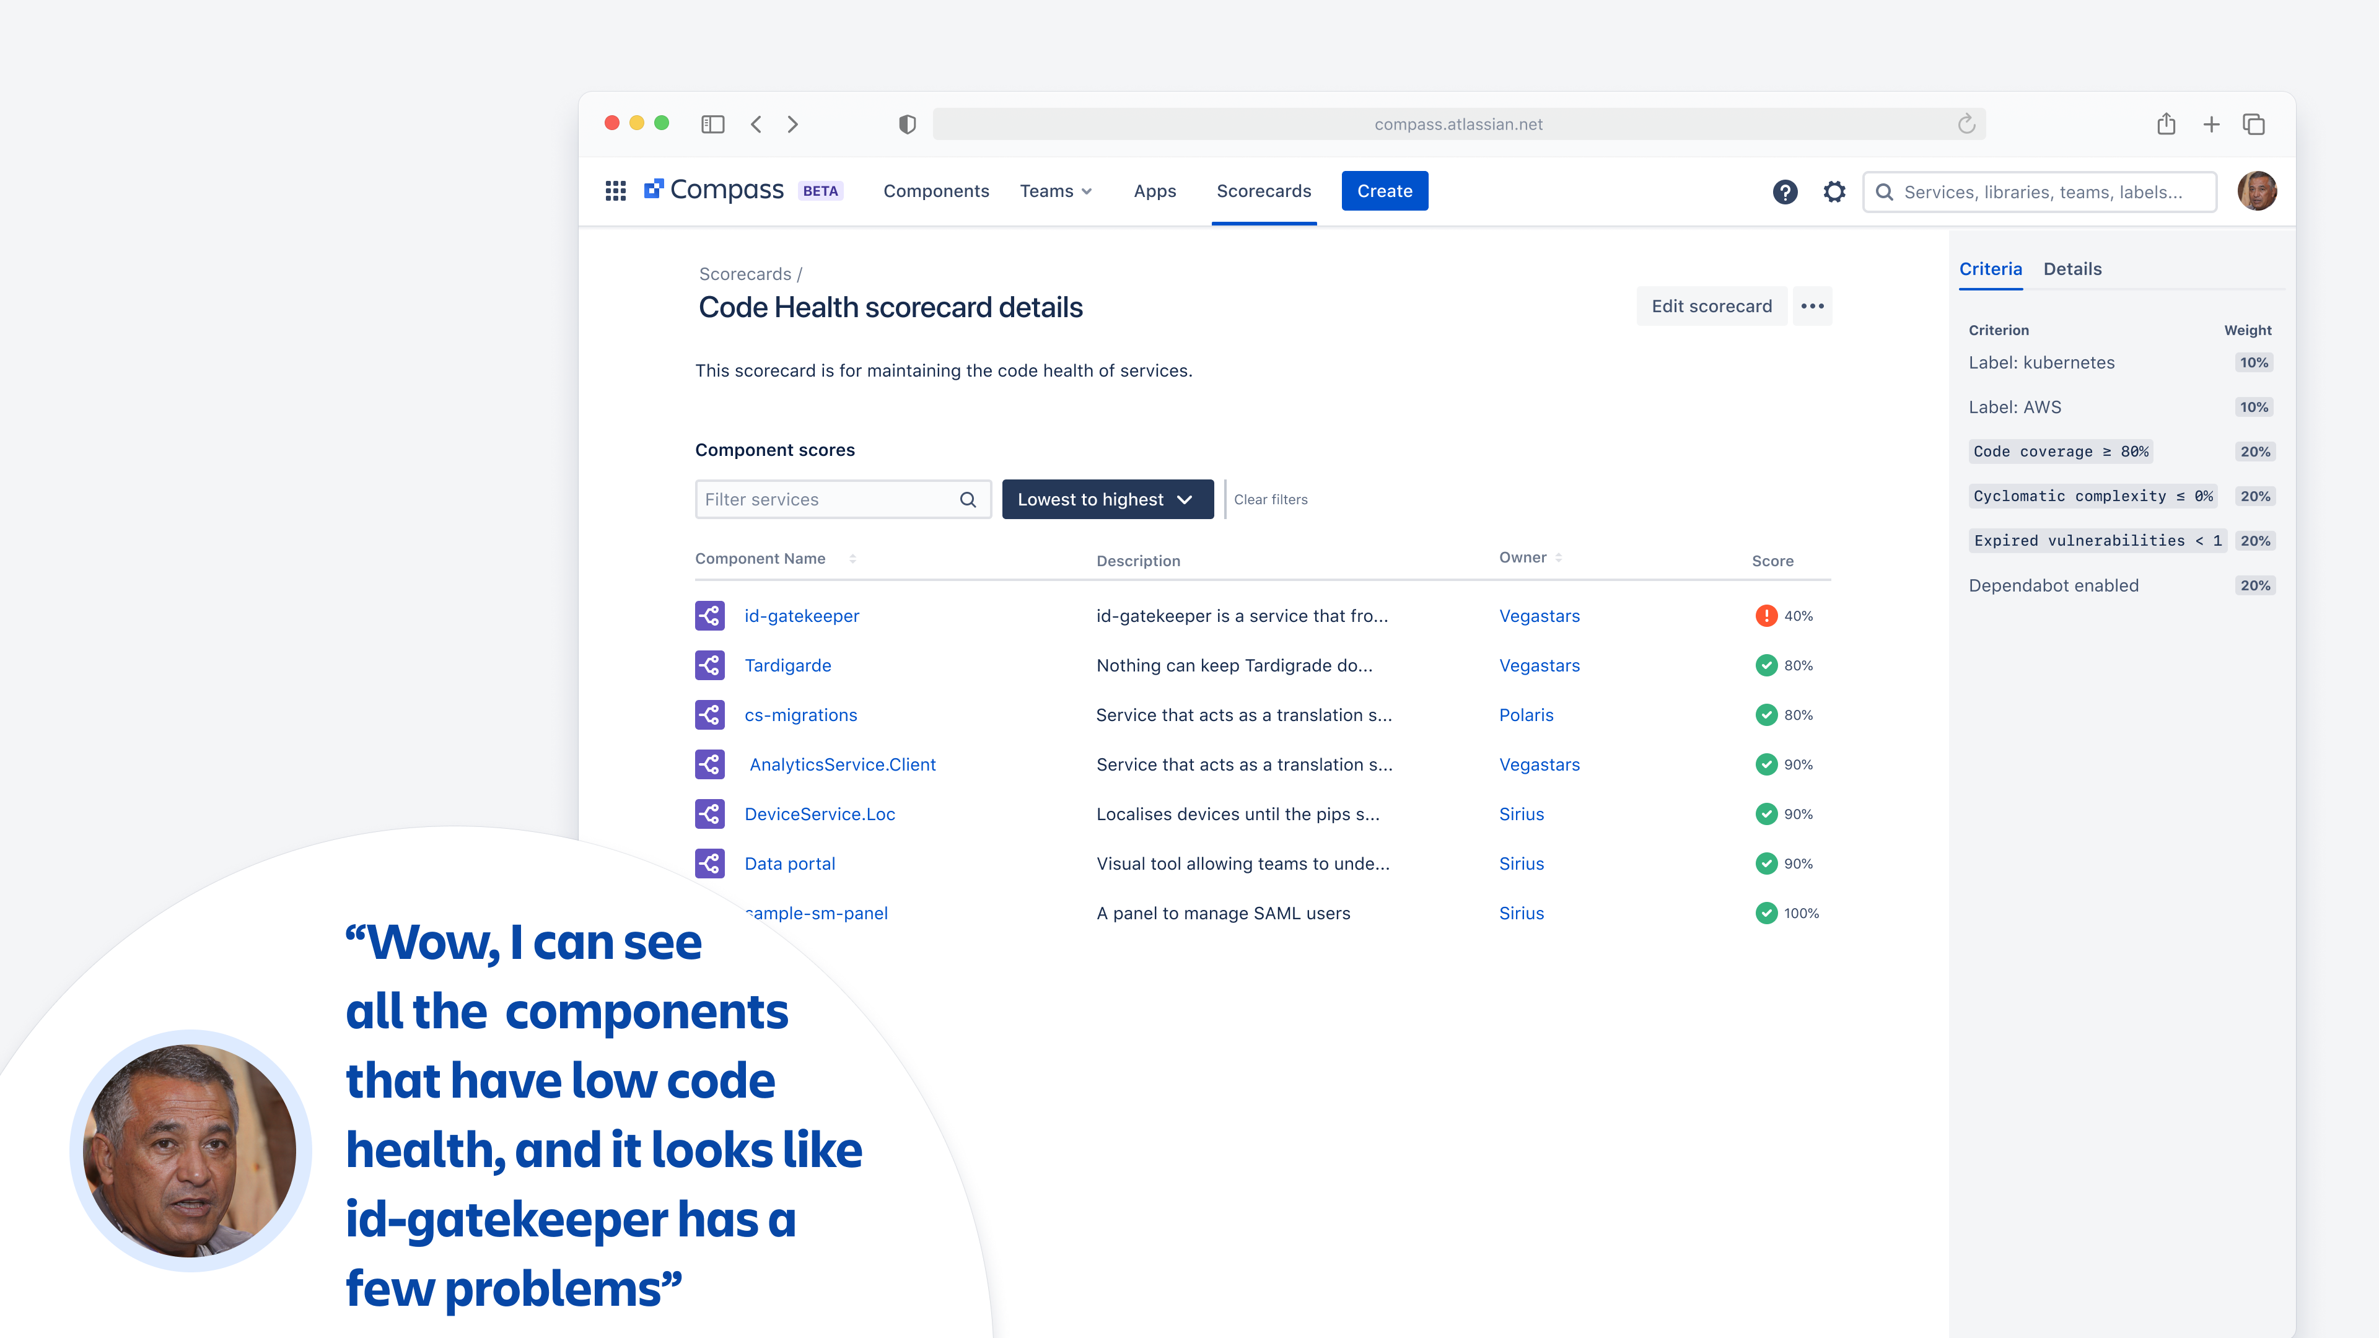Viewport: 2379px width, 1338px height.
Task: Click the user profile avatar
Action: click(x=2257, y=191)
